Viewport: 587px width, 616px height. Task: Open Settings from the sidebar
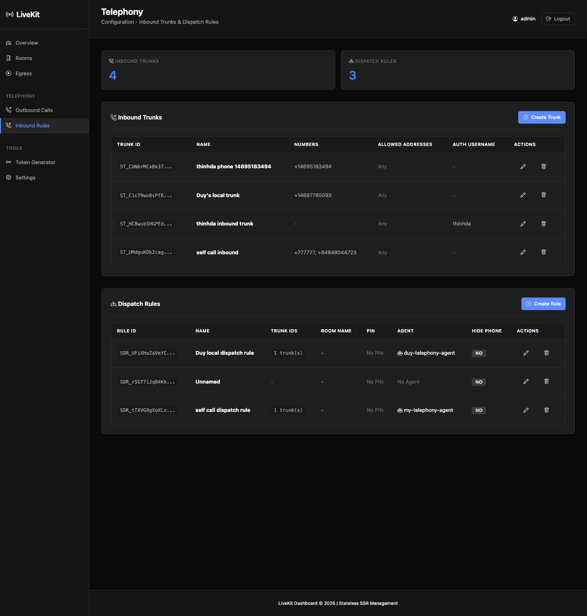coord(26,178)
